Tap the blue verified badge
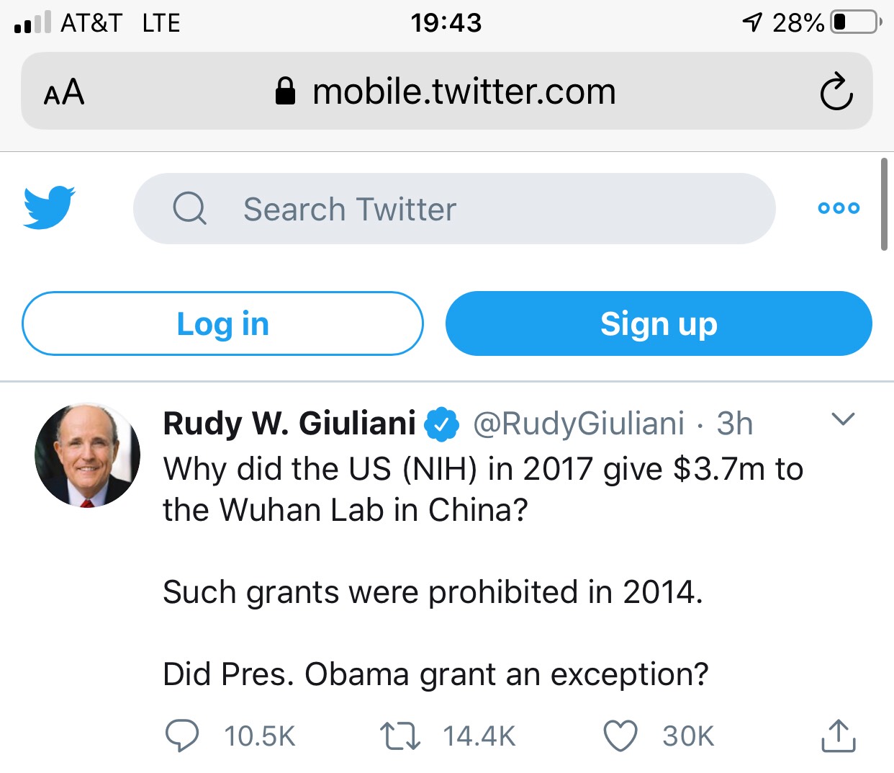The width and height of the screenshot is (894, 773). 441,424
